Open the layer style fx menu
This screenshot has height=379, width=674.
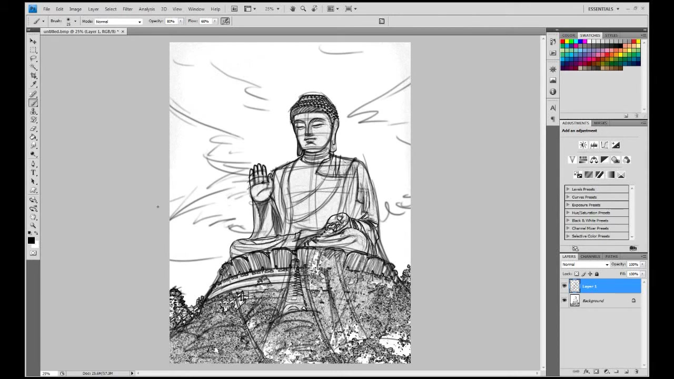click(586, 372)
